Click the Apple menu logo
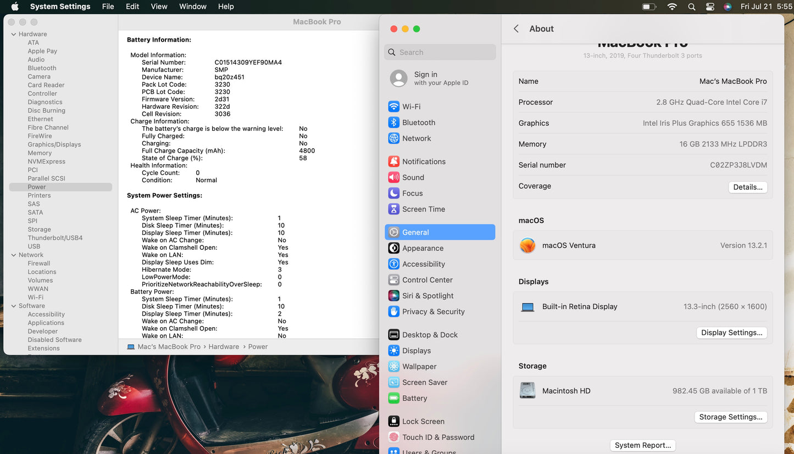This screenshot has height=454, width=794. click(15, 7)
